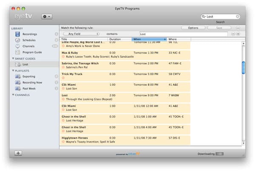Click the Past Week playlist icon
The image size is (255, 171).
click(x=18, y=89)
